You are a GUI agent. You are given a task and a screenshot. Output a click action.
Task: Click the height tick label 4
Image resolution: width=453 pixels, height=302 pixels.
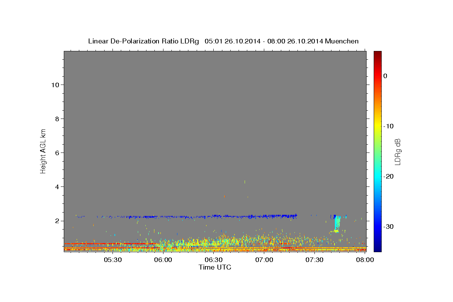(57, 187)
